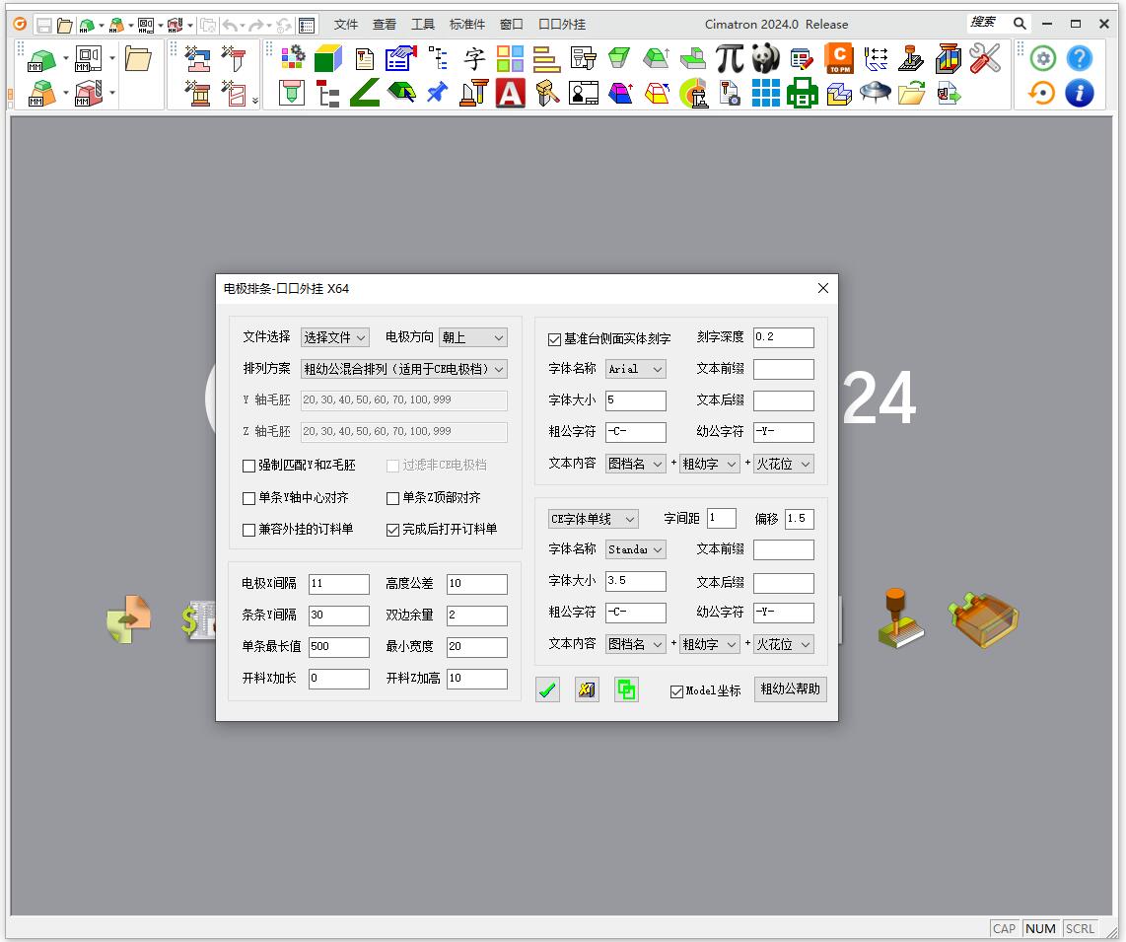Click the blue help question mark icon

[x=1080, y=59]
